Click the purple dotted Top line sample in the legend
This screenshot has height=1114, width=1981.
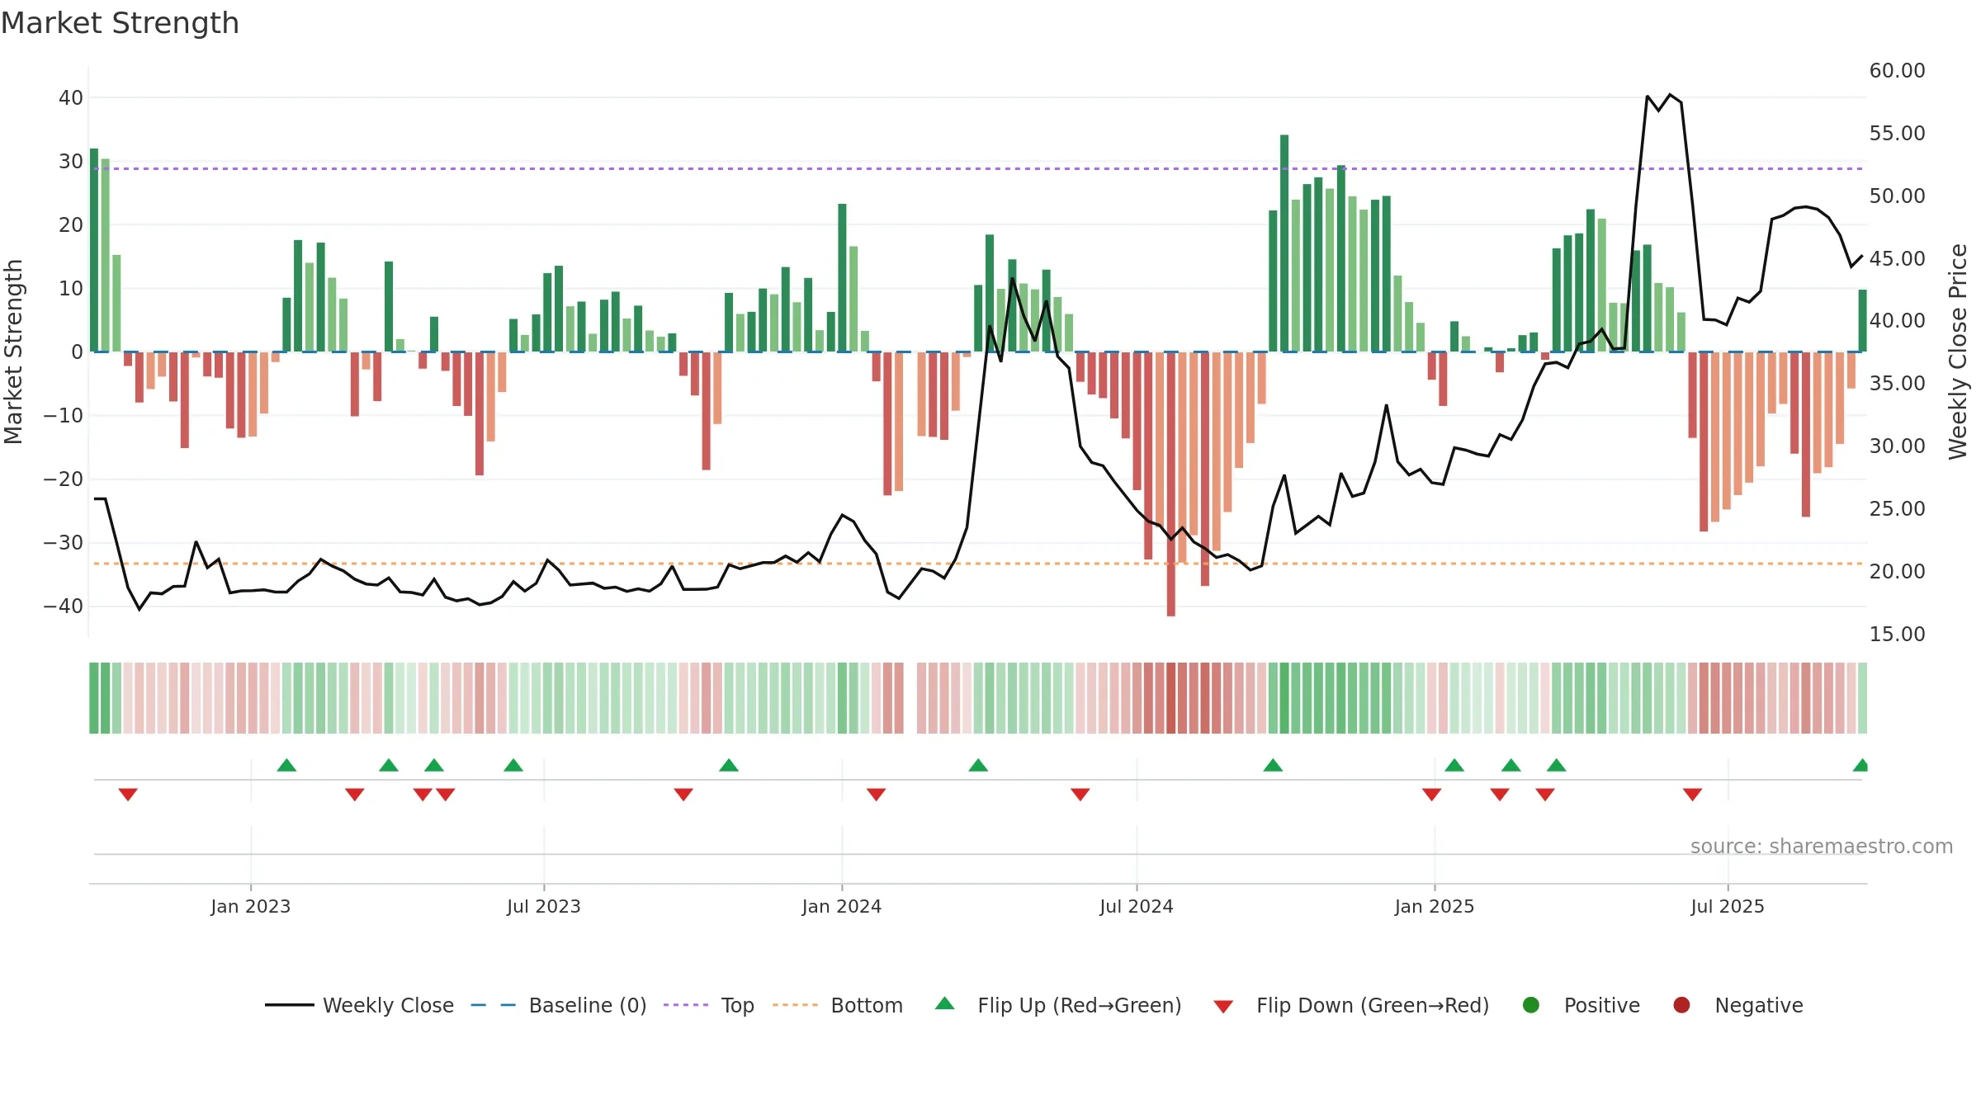coord(686,1005)
